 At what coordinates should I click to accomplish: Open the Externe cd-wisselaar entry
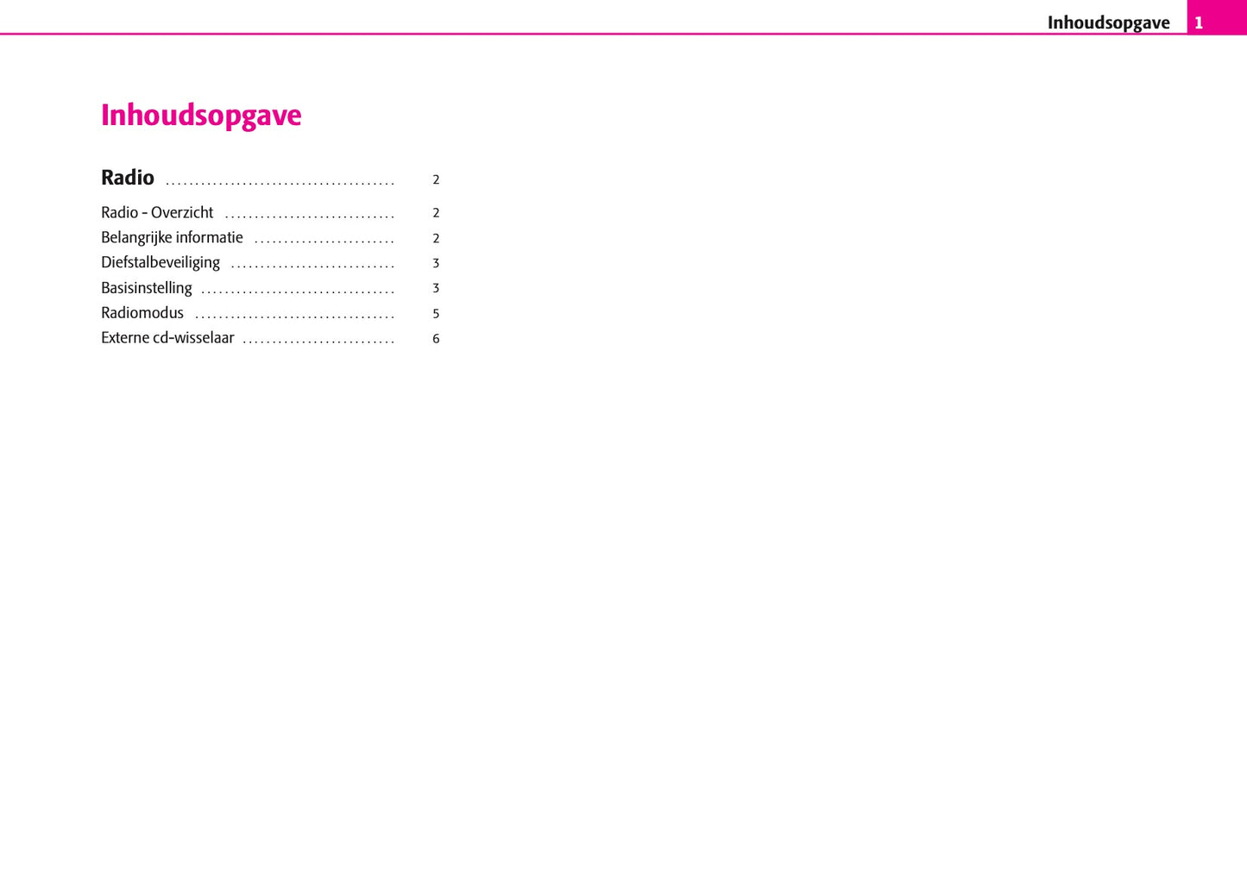click(167, 338)
